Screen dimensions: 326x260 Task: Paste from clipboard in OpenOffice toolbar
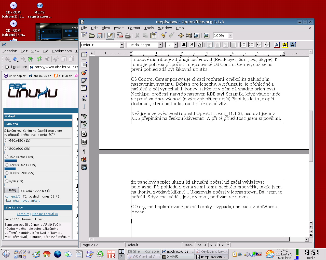pyautogui.click(x=153, y=36)
